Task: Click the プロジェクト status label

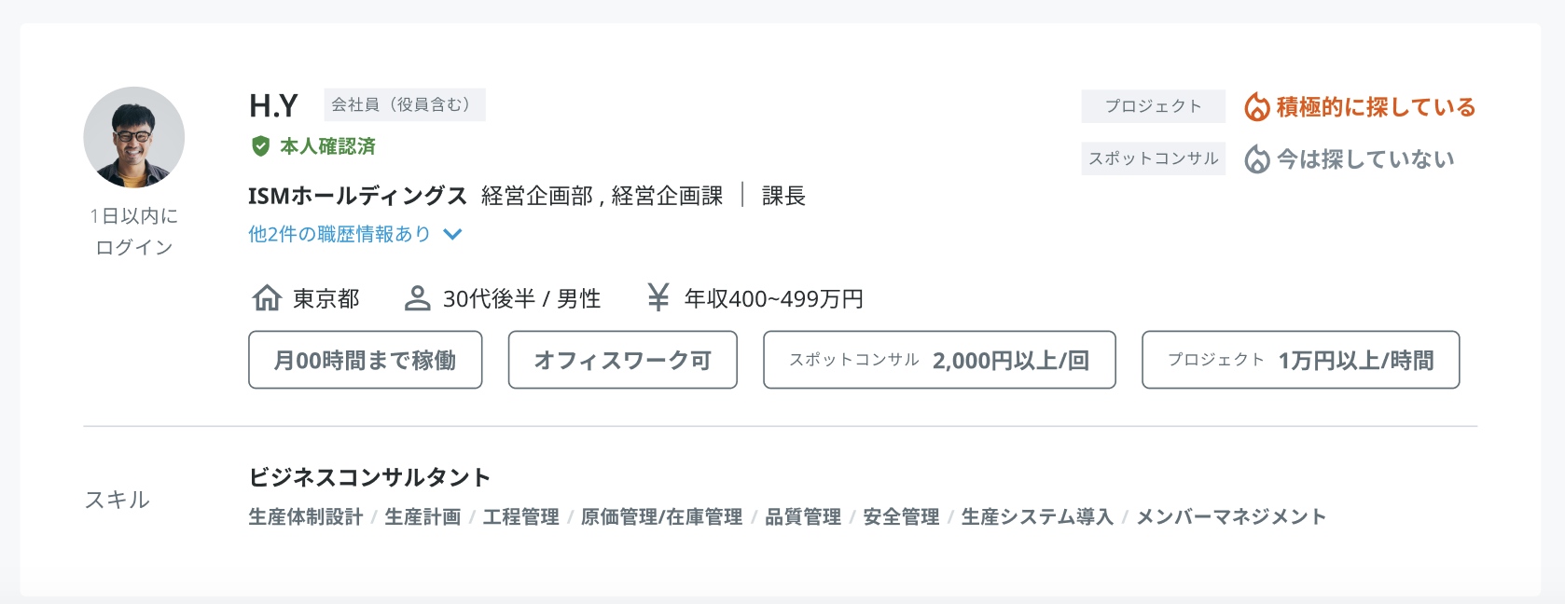Action: (x=1154, y=106)
